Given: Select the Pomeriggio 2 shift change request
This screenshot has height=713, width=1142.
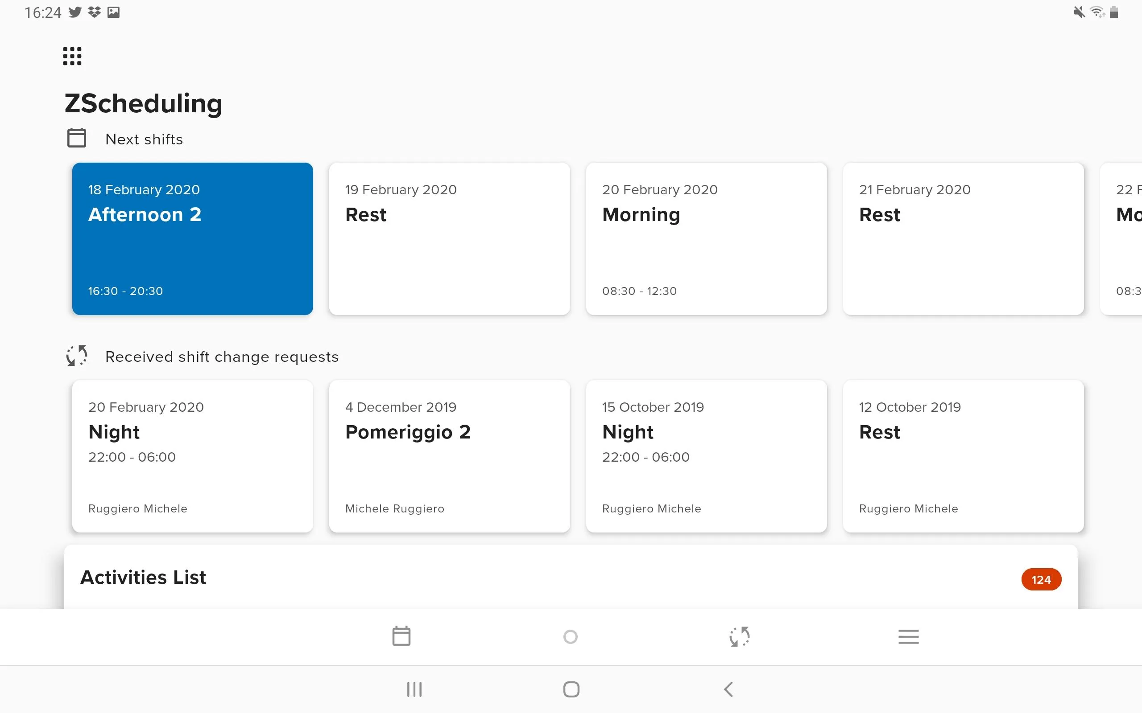Looking at the screenshot, I should coord(449,455).
